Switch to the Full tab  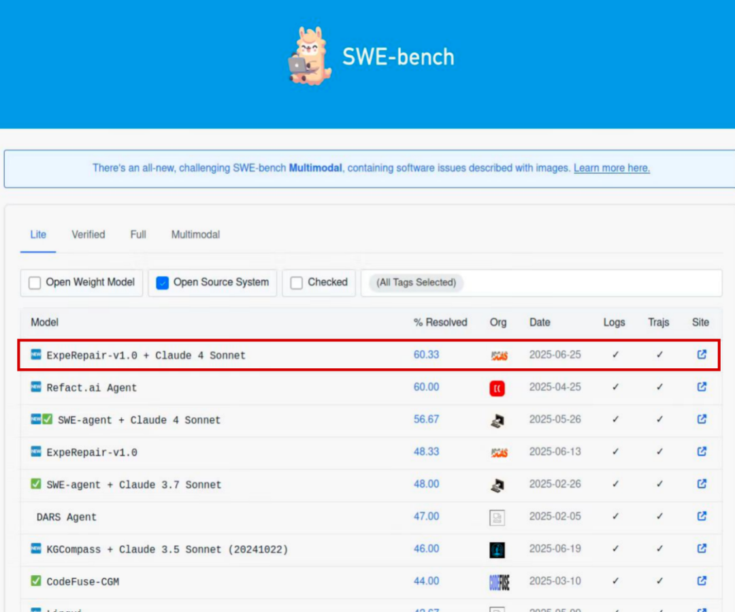click(x=137, y=234)
